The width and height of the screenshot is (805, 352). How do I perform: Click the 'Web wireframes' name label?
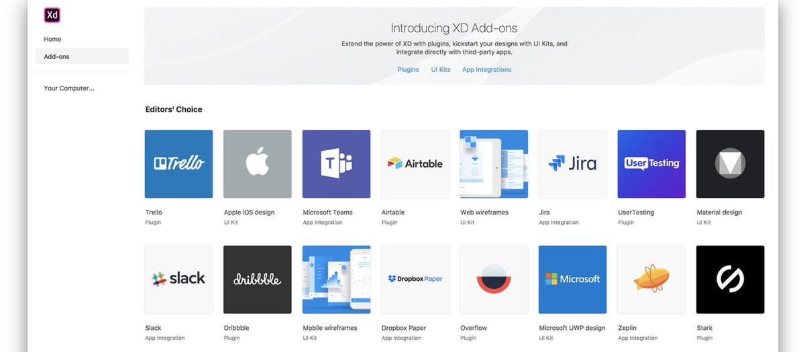(484, 213)
